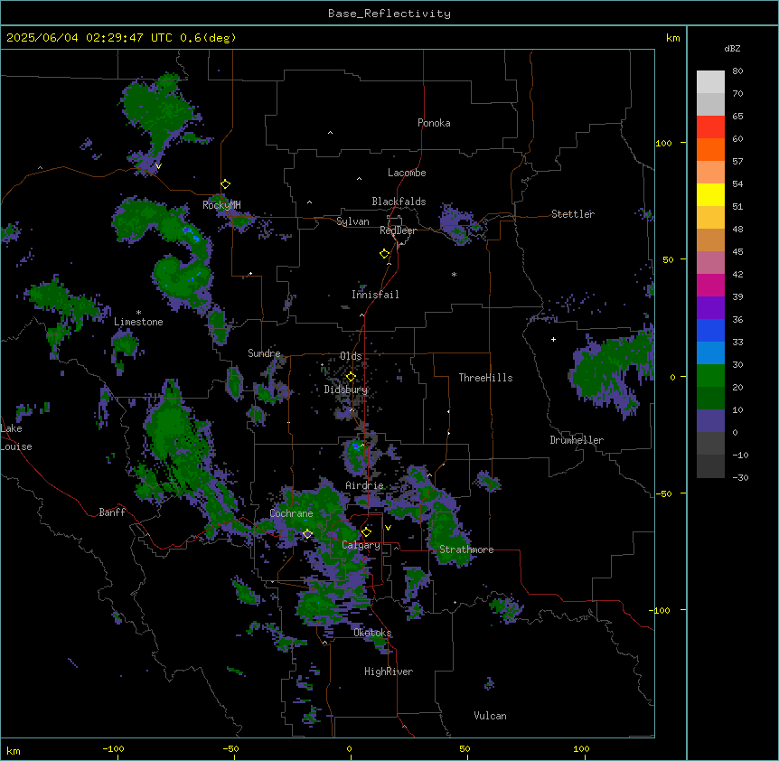Viewport: 779px width, 761px height.
Task: Pick the purple 36-39 dBZ legend swatch
Action: 710,308
